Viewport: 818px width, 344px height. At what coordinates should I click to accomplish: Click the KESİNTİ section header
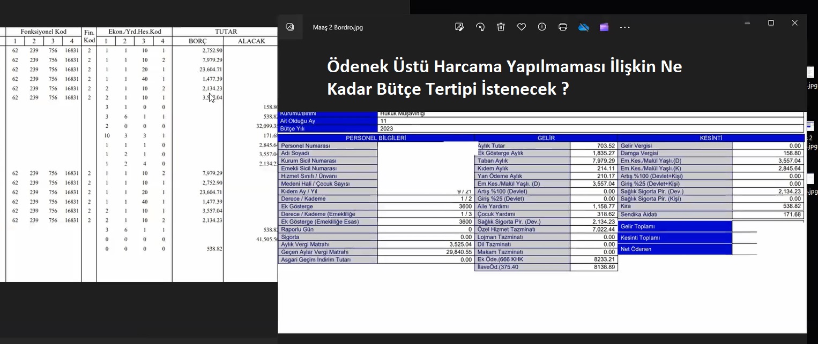[x=711, y=138]
